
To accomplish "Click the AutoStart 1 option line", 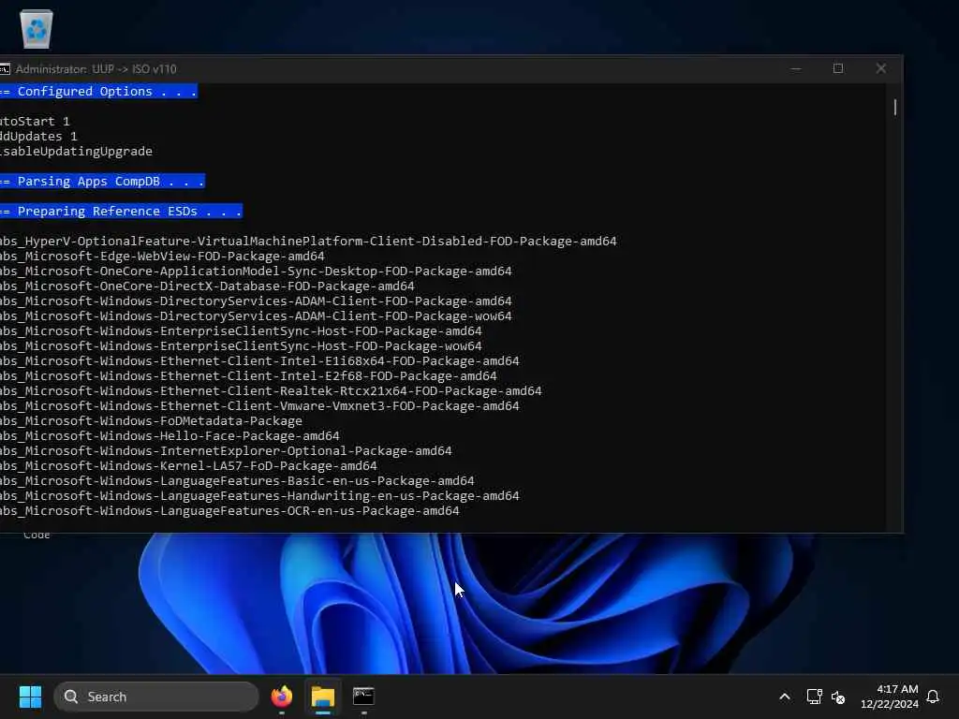I will click(35, 121).
